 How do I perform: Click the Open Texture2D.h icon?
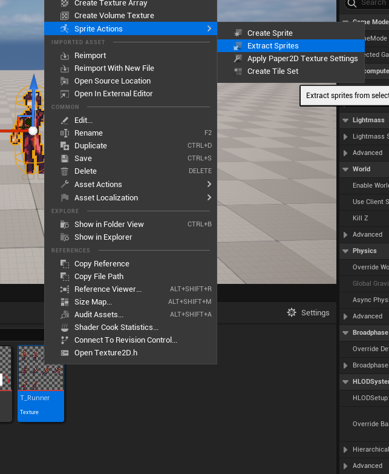(x=65, y=353)
